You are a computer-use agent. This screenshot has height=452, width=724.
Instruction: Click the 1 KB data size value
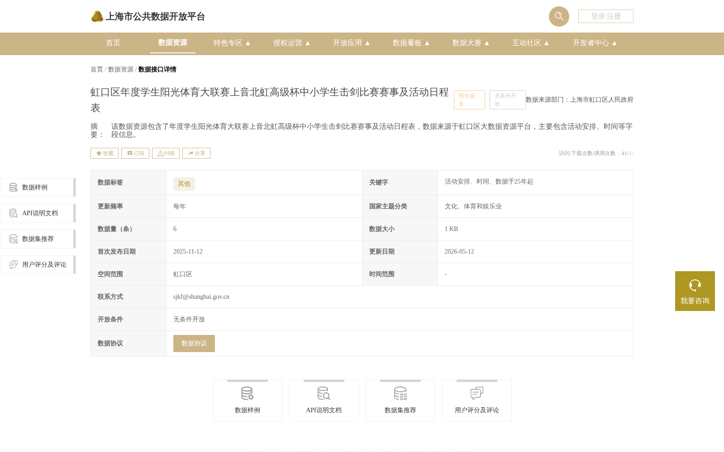tap(451, 229)
